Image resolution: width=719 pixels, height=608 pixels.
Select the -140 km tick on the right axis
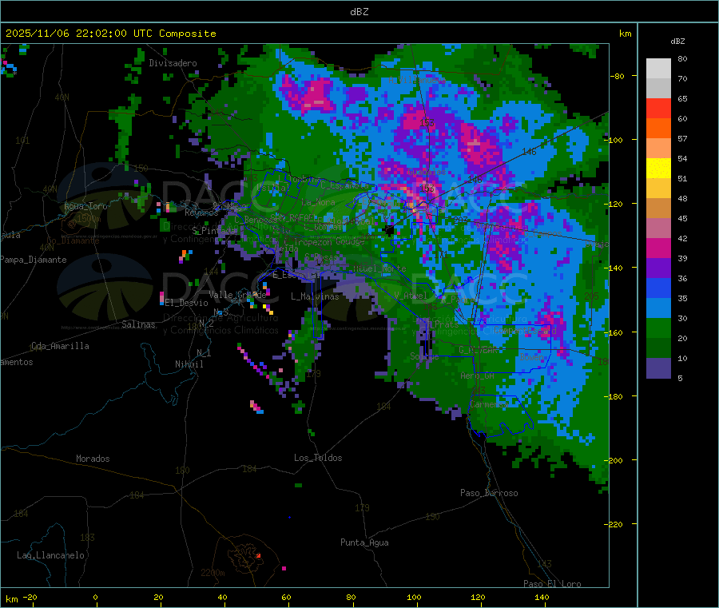(x=615, y=268)
